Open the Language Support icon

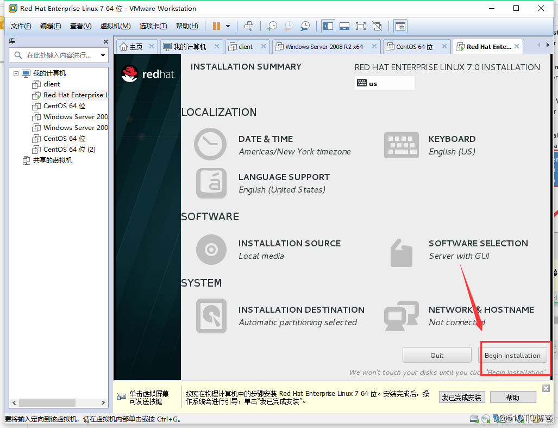(211, 183)
